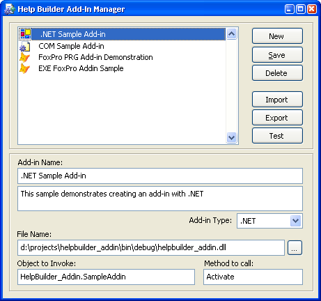This screenshot has height=301, width=321.
Task: Click the Method to call field
Action: tap(253, 277)
